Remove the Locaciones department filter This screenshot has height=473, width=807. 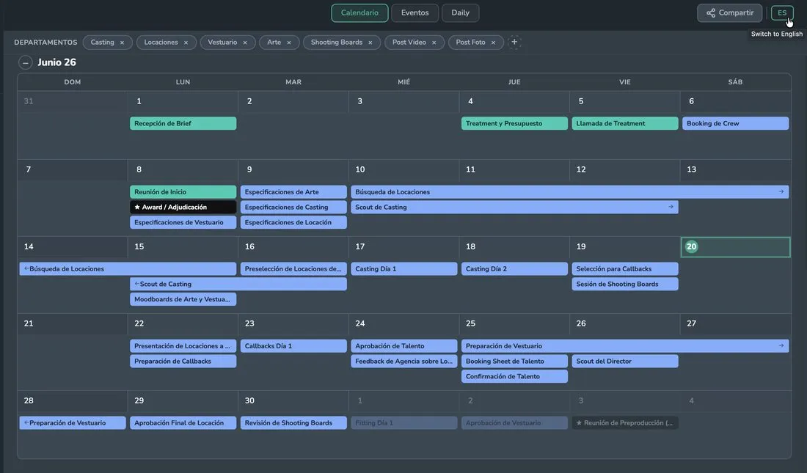coord(186,43)
